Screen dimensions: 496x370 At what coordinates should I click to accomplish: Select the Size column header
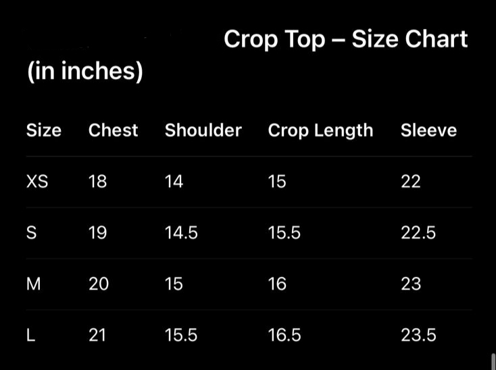coord(43,130)
